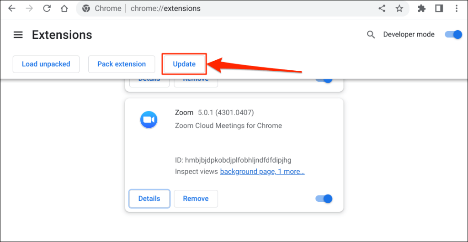Click the browser forward arrow
The image size is (468, 242).
click(30, 9)
